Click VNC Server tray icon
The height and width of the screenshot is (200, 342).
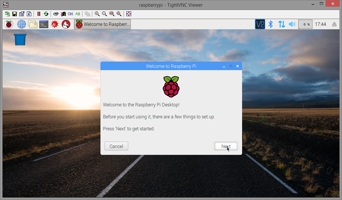tap(260, 24)
